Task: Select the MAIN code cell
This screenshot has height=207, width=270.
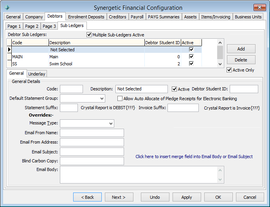Action: [30, 57]
